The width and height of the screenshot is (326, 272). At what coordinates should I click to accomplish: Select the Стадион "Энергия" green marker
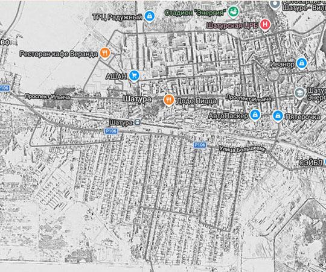pos(233,12)
